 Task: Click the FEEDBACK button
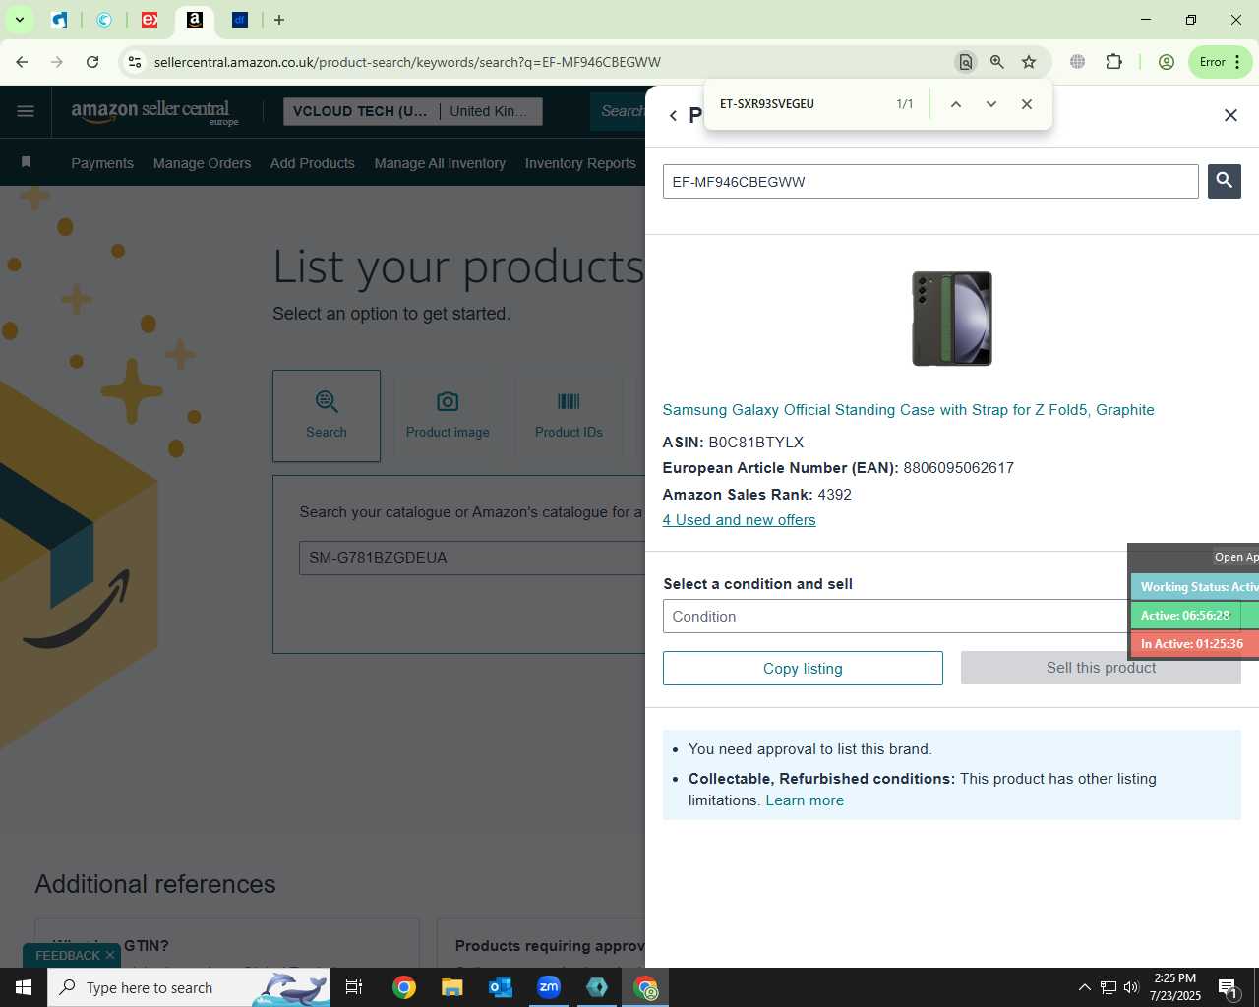point(67,955)
